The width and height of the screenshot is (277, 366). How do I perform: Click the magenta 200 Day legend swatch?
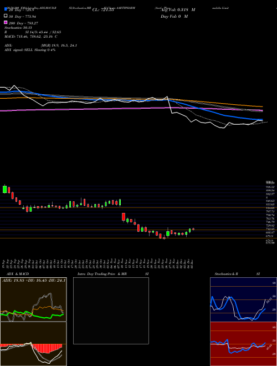point(6,22)
